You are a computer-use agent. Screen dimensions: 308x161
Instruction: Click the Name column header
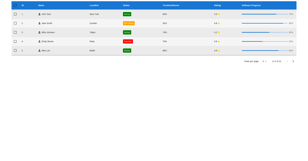41,5
